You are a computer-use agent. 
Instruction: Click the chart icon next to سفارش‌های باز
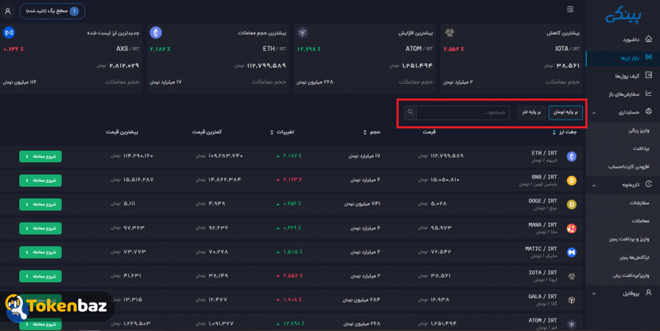click(648, 93)
